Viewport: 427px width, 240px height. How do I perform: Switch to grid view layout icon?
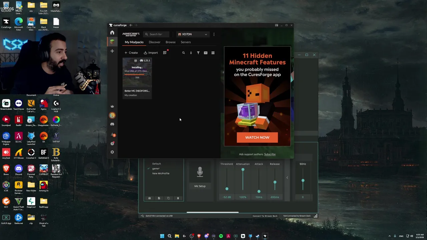[213, 53]
